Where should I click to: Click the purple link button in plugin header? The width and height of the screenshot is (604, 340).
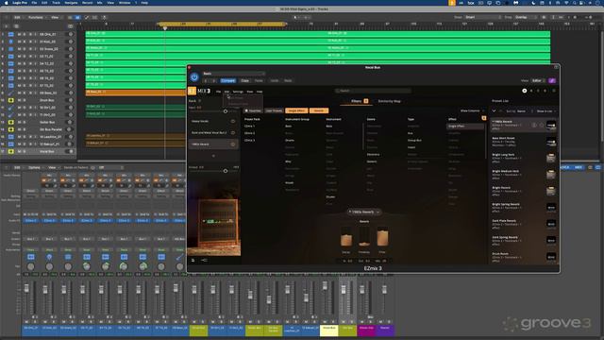(x=552, y=80)
